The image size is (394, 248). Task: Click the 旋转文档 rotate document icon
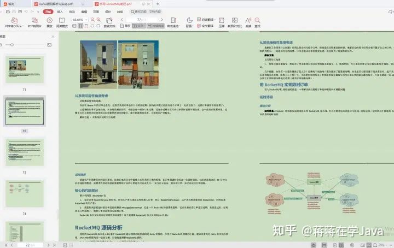coord(109,20)
